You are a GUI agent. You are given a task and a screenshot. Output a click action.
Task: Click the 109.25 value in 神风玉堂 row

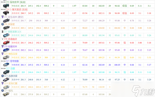(x=102, y=57)
